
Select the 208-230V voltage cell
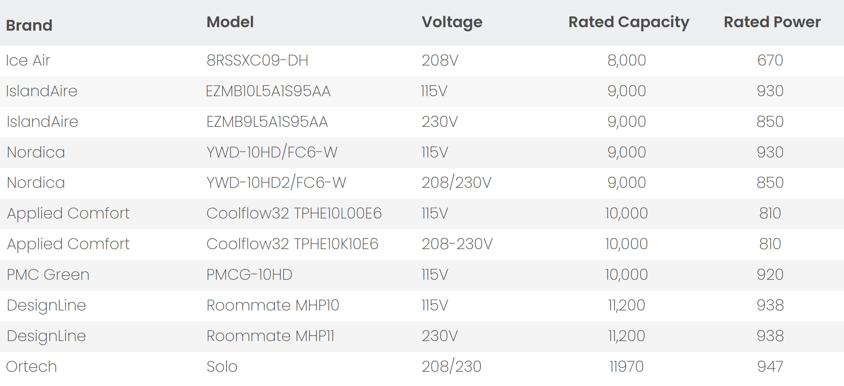coord(457,244)
